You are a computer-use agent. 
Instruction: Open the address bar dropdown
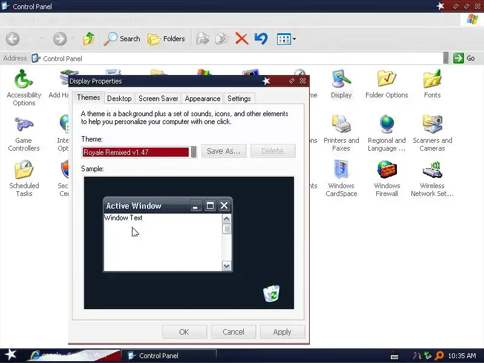pos(446,58)
